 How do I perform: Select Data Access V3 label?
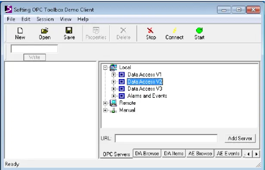coord(145,89)
